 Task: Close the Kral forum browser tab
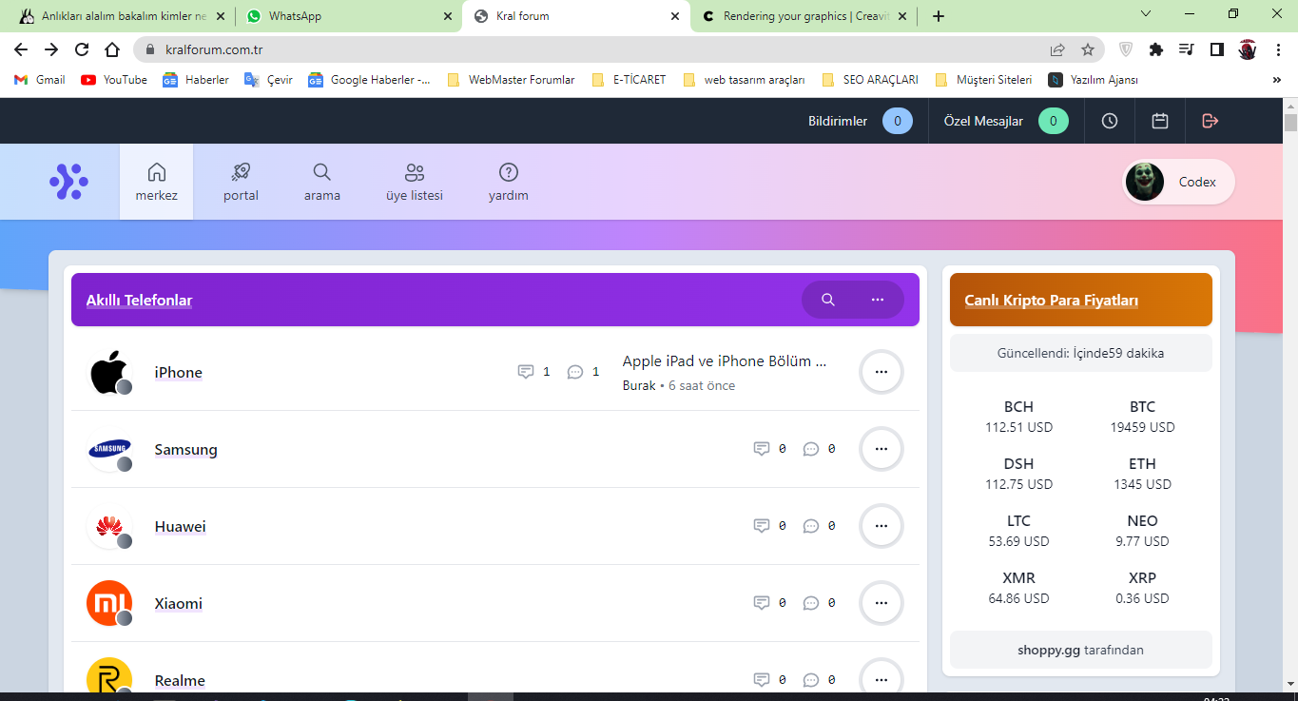pos(675,16)
